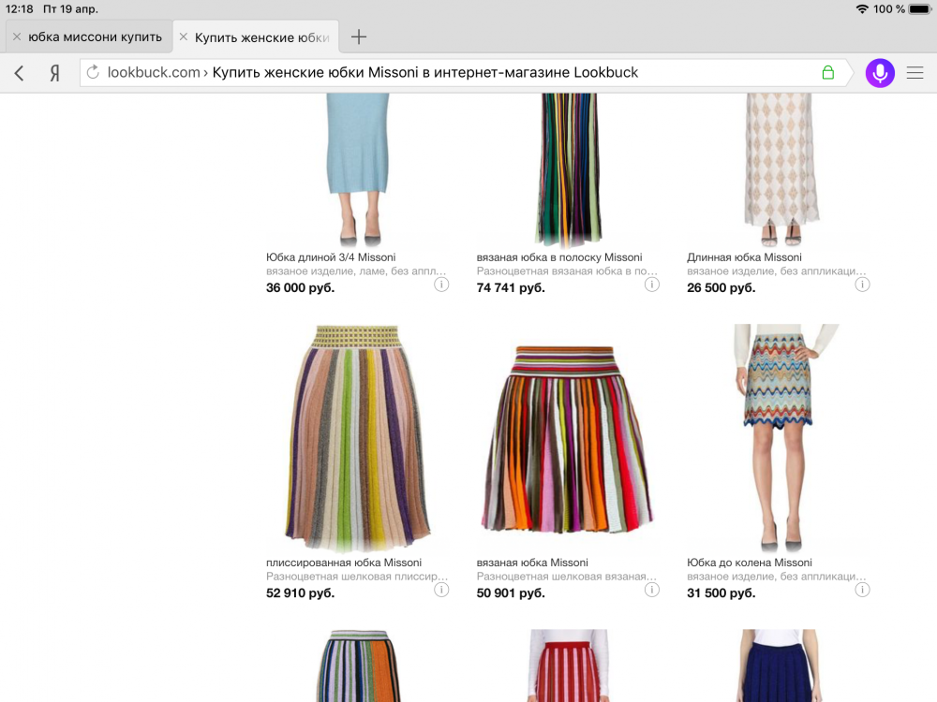Tap the status bar clock showing 12:18
The height and width of the screenshot is (702, 937).
19,9
